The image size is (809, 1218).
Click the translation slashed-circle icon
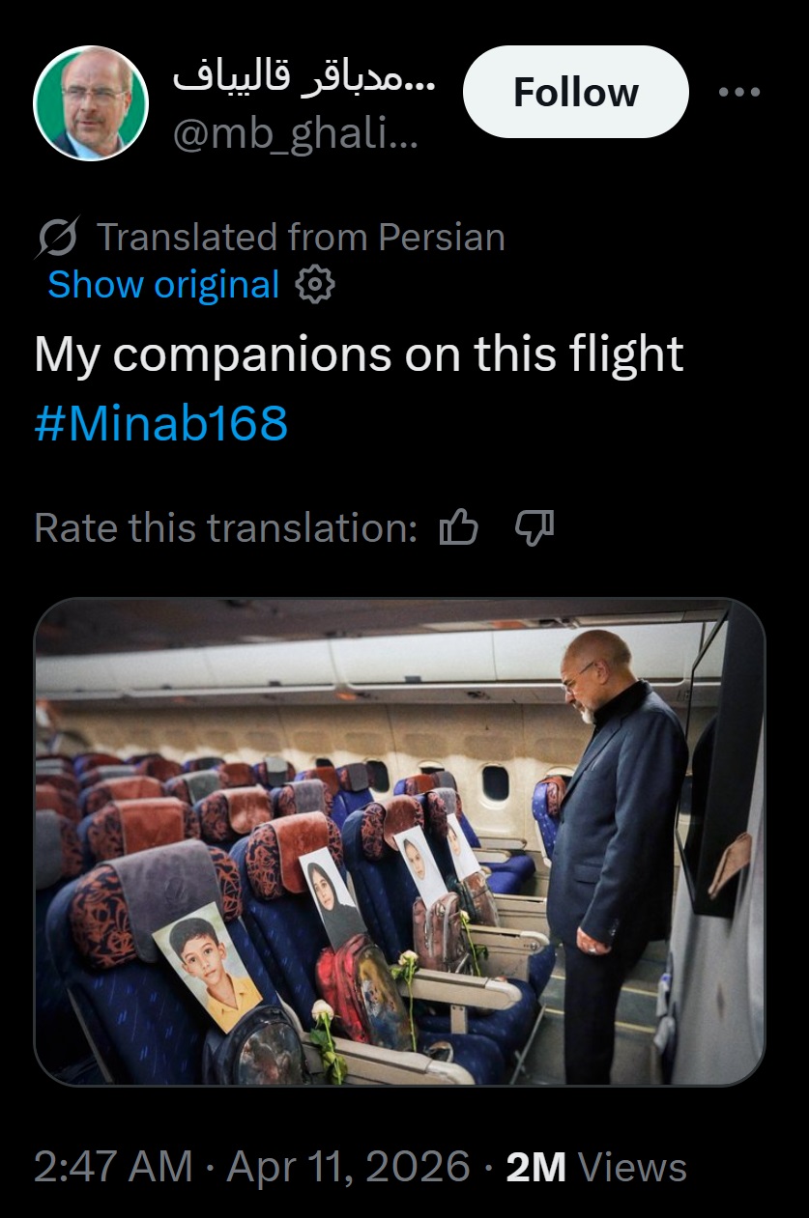[58, 238]
